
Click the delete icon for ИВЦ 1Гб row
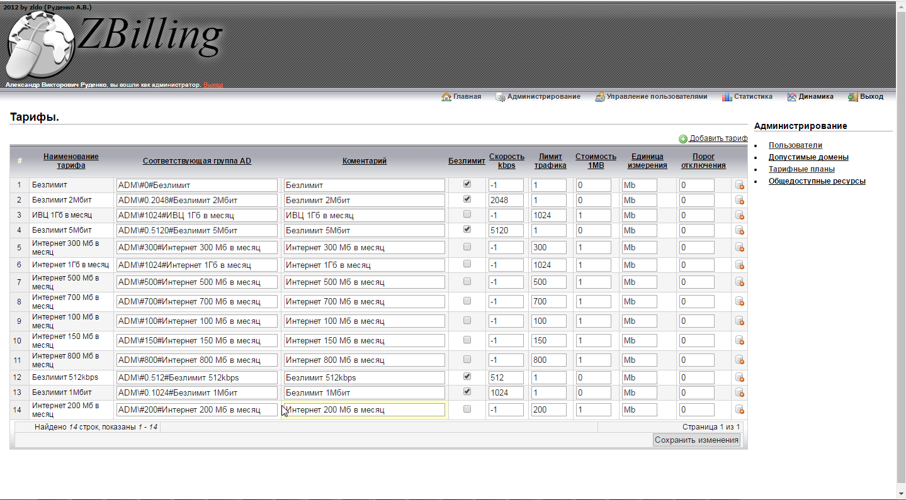click(739, 215)
